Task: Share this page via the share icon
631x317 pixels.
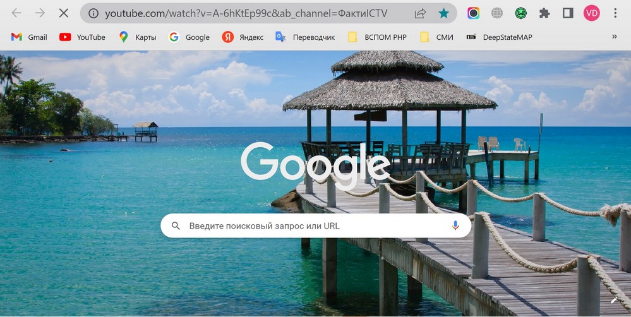Action: (420, 14)
